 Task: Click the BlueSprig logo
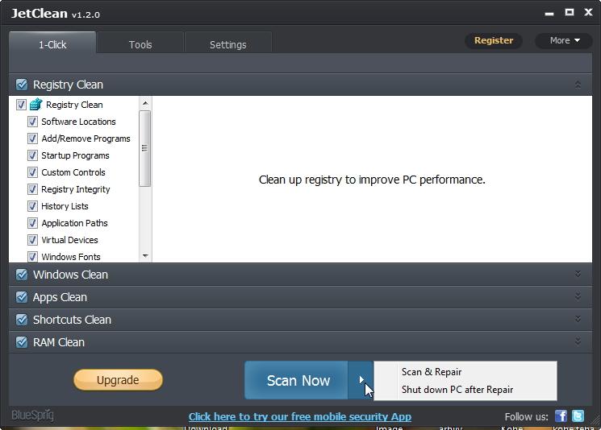coord(32,416)
